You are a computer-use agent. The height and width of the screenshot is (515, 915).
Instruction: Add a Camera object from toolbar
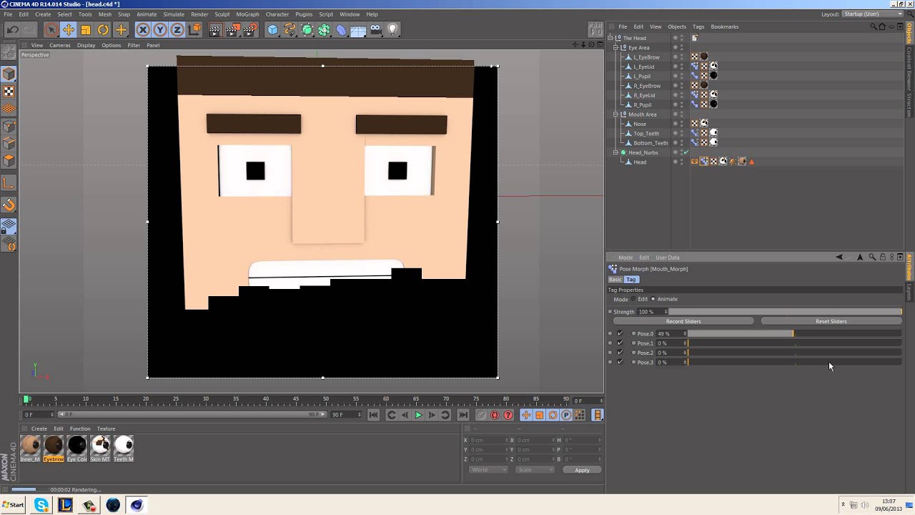[375, 29]
